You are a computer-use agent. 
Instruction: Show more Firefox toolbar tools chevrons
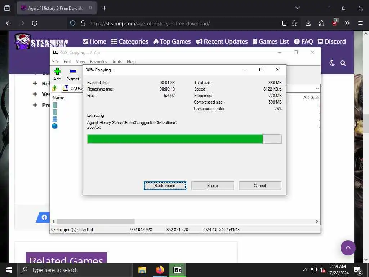[347, 23]
